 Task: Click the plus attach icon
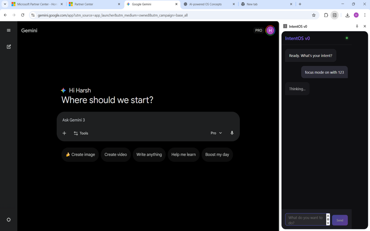64,133
